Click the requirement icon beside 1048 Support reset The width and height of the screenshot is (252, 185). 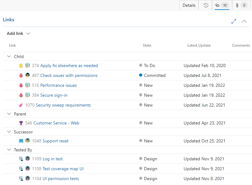(21, 141)
